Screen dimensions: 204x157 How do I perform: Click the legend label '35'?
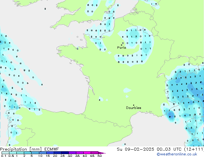click(x=77, y=156)
